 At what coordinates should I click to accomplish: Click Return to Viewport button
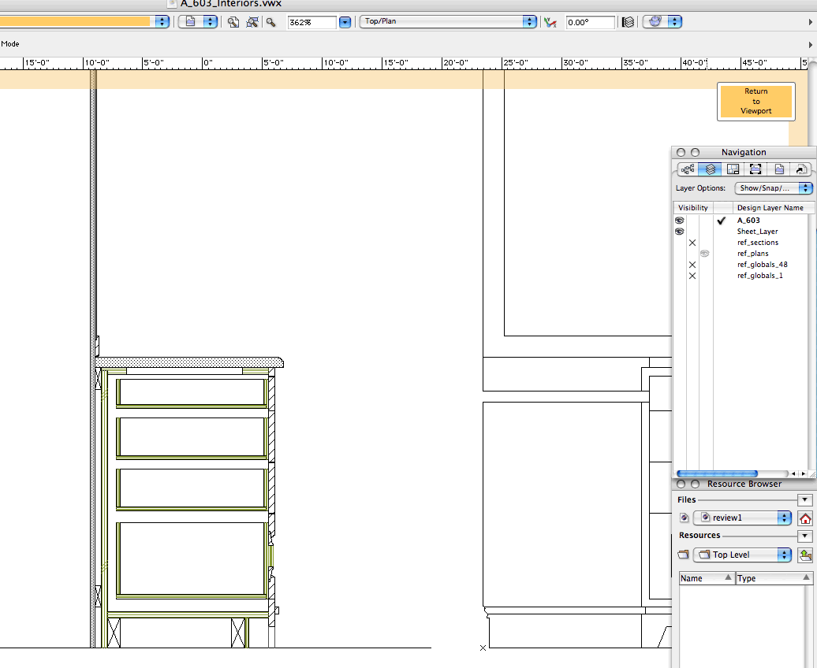click(x=756, y=102)
